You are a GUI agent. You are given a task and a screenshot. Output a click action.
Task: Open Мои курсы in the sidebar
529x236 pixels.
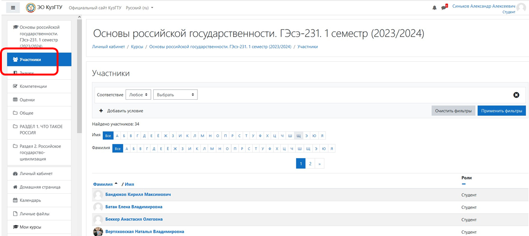39,227
